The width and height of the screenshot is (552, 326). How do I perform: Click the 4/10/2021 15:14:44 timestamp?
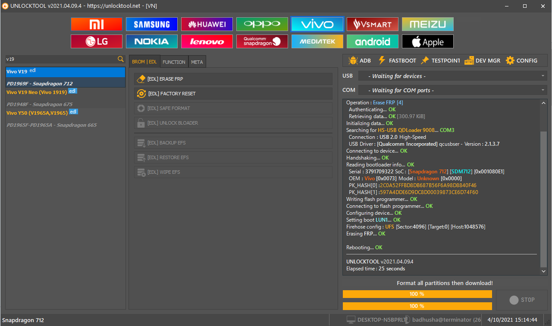coord(512,320)
